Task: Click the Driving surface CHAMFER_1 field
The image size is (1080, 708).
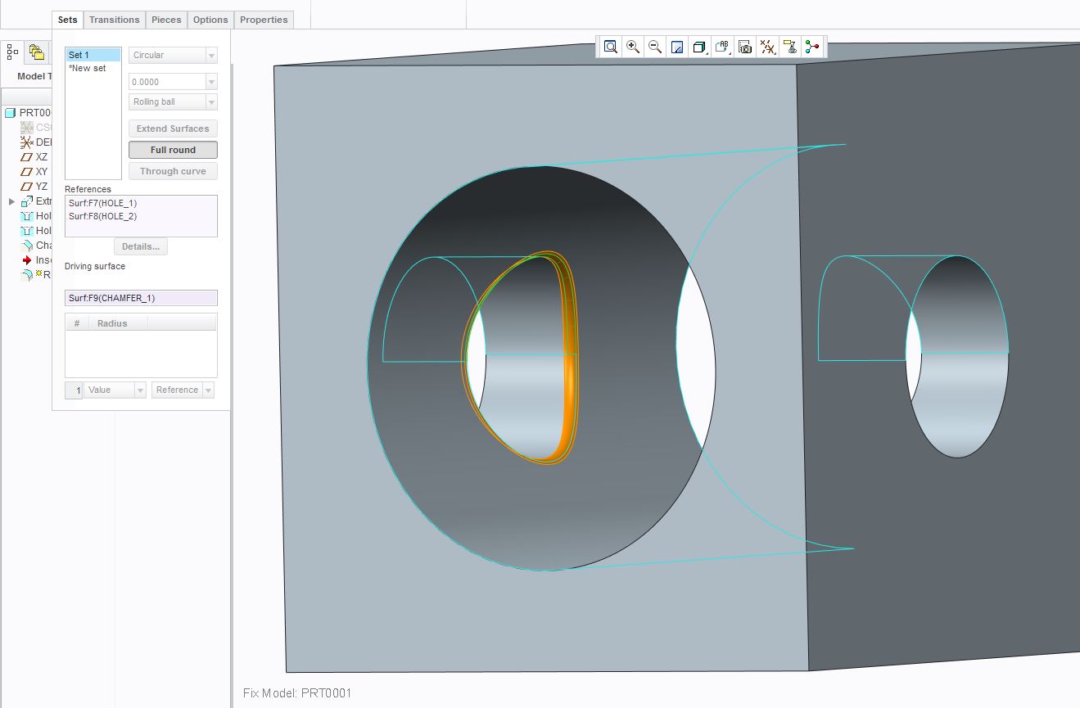Action: [x=141, y=298]
